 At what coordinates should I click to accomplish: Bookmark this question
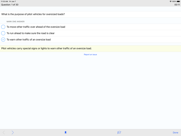point(66,132)
